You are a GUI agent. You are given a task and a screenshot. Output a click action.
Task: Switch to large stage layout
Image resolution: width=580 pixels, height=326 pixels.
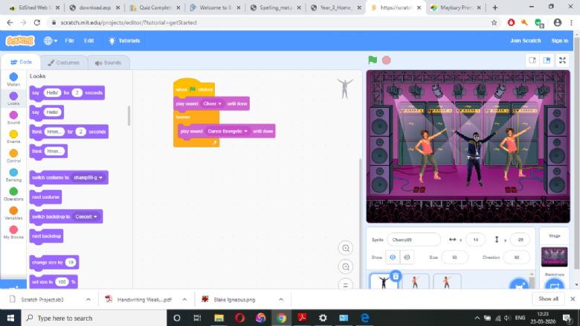point(547,60)
